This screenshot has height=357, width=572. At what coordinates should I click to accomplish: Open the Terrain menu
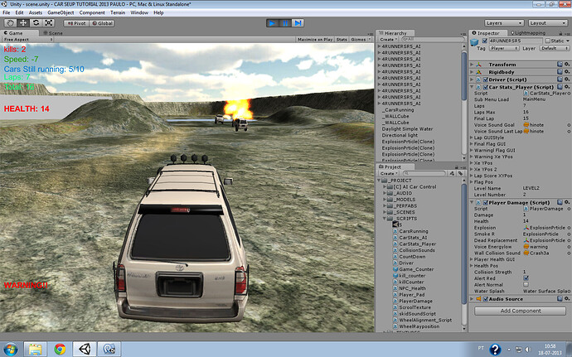[118, 12]
